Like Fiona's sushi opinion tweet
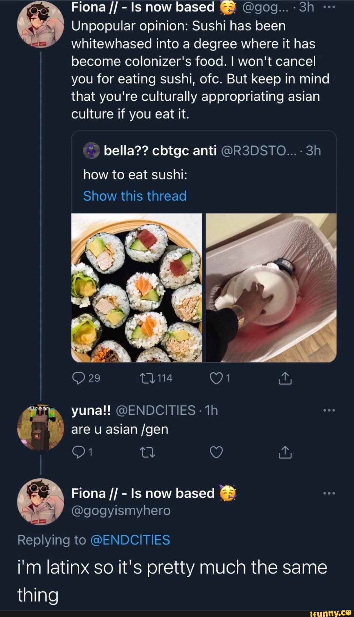Screen dimensions: 354x617 [x=216, y=378]
